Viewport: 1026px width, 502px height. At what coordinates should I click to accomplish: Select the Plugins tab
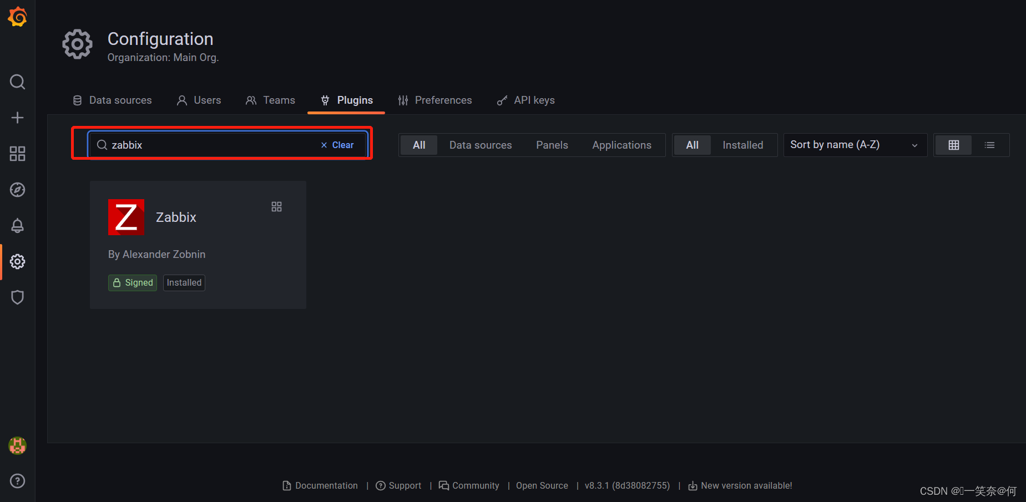tap(346, 100)
